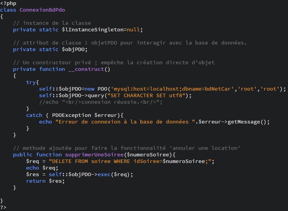Click the getMessage method call
This screenshot has height=211, width=288.
(x=248, y=122)
